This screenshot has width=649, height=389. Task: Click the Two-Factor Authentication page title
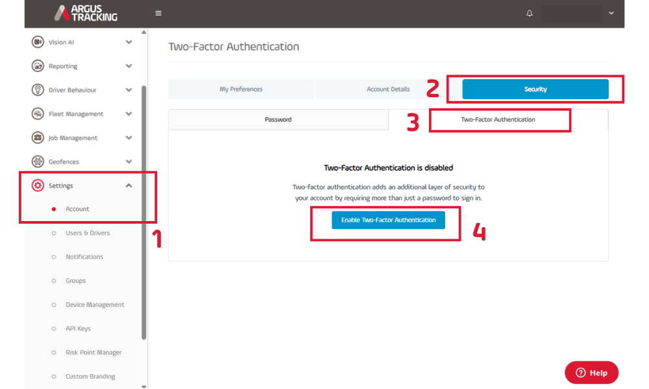[x=234, y=47]
